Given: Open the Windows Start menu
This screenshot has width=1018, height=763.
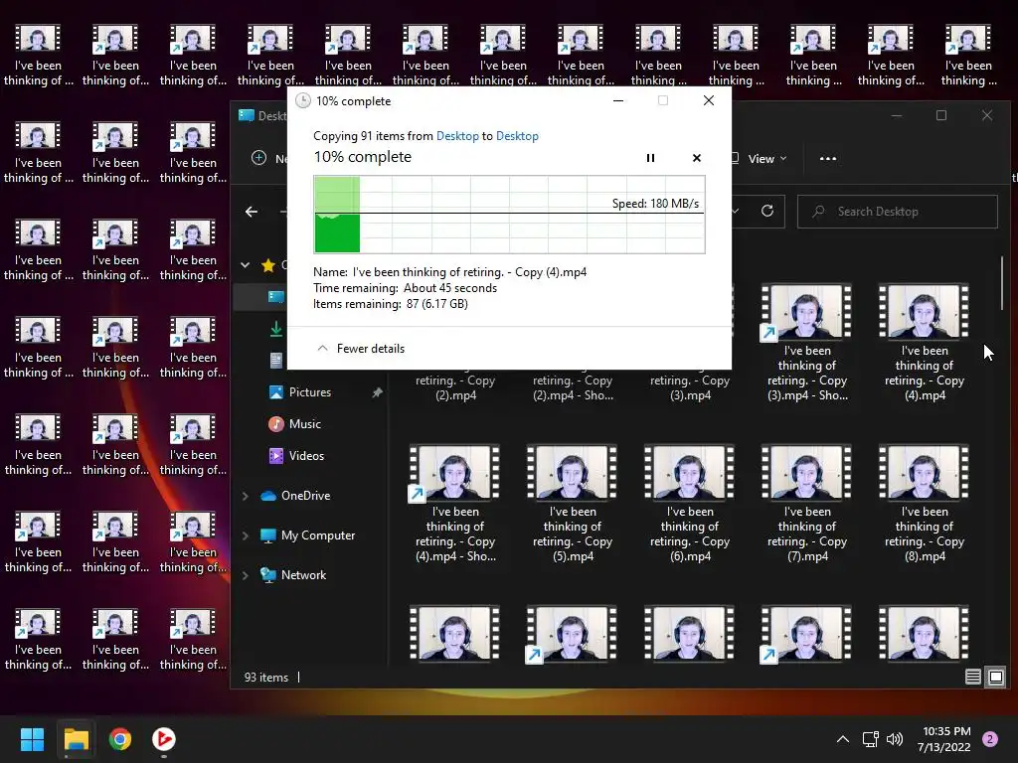Looking at the screenshot, I should click(32, 739).
